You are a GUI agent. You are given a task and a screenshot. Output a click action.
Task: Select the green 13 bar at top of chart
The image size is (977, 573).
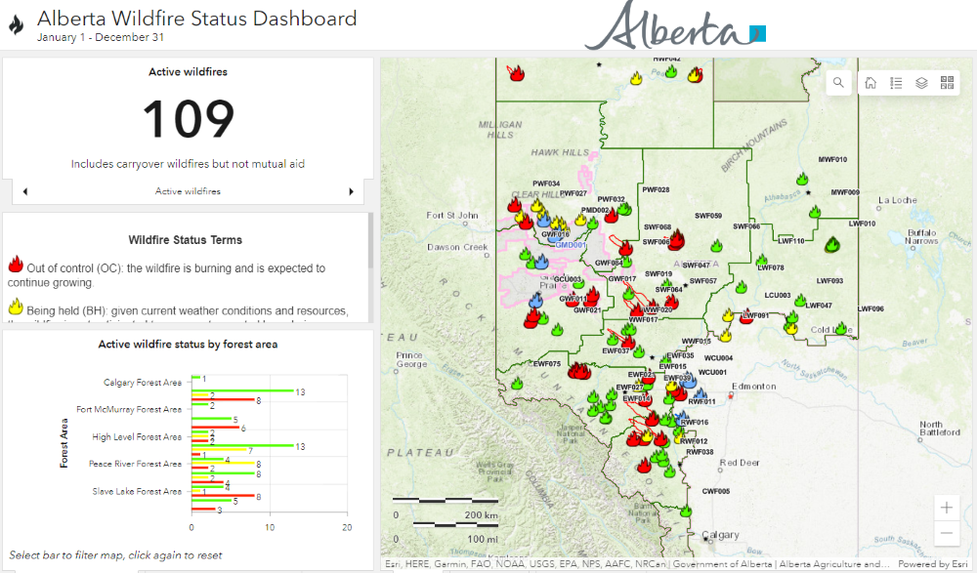[242, 390]
